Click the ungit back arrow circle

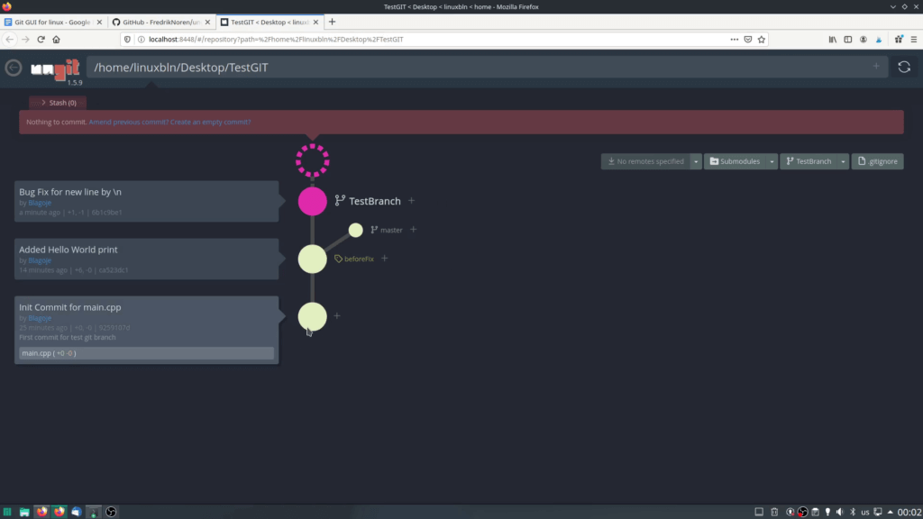point(14,68)
